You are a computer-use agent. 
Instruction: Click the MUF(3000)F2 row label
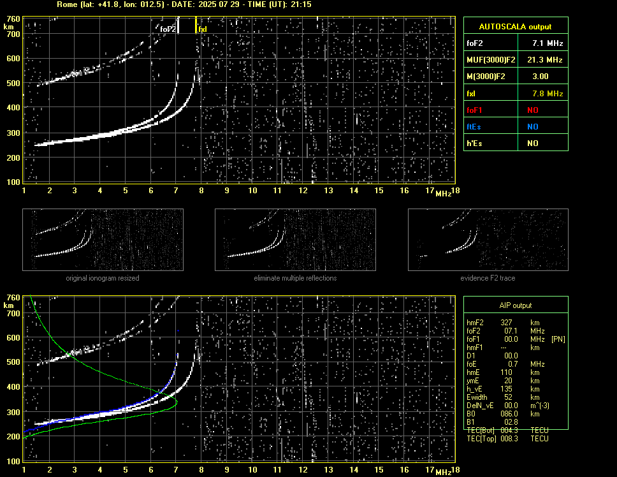pyautogui.click(x=491, y=60)
